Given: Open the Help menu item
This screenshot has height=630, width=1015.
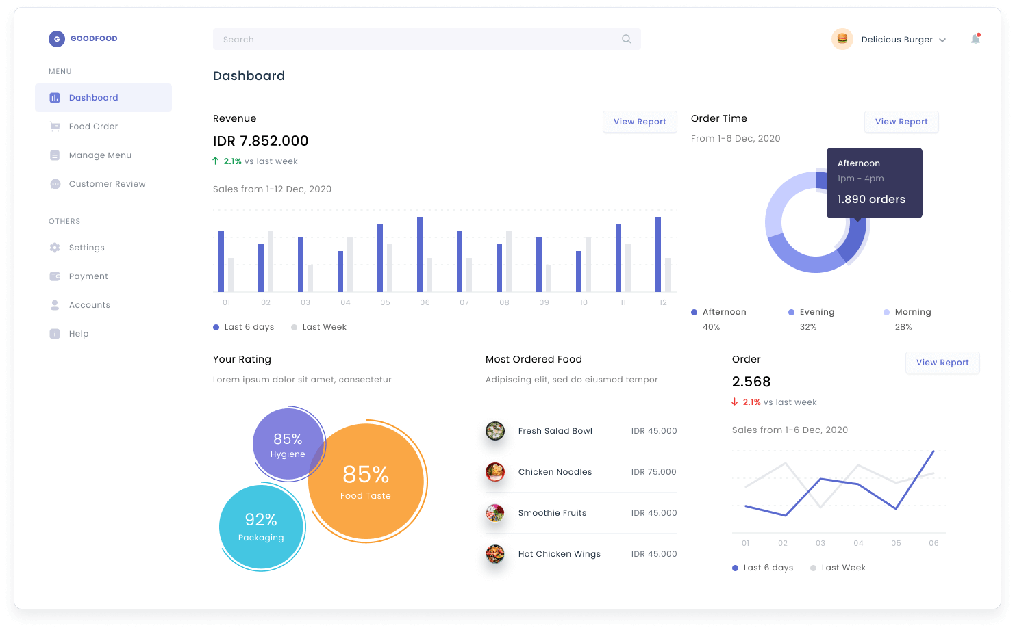Looking at the screenshot, I should tap(78, 334).
